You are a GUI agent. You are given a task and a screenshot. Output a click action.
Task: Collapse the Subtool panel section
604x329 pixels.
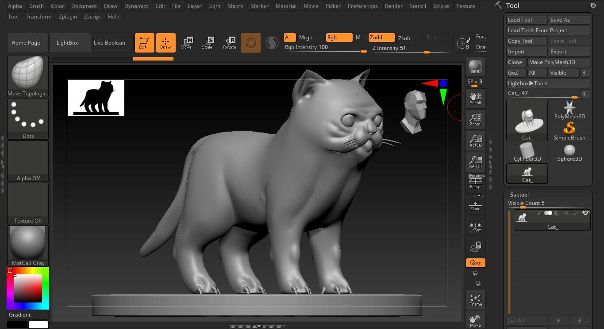pyautogui.click(x=519, y=194)
